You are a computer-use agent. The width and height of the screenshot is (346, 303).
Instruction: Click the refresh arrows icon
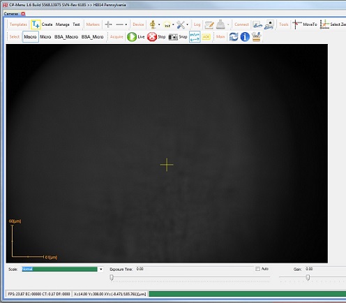(234, 37)
